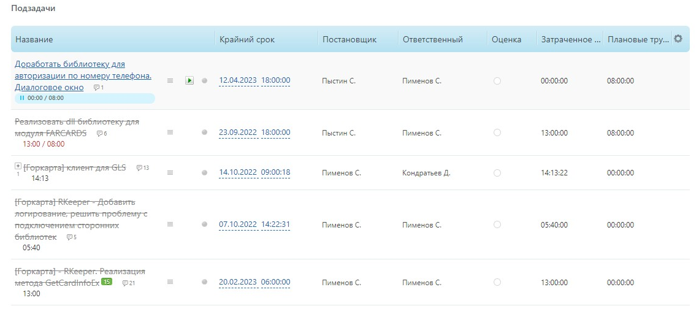The width and height of the screenshot is (699, 314).
Task: Click spent time 05:40:00
Action: pyautogui.click(x=554, y=225)
